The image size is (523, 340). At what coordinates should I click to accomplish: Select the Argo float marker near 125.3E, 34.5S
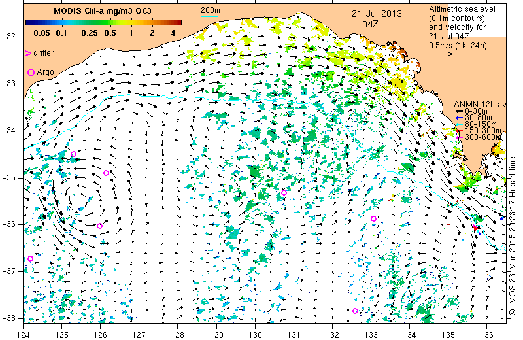click(x=74, y=154)
